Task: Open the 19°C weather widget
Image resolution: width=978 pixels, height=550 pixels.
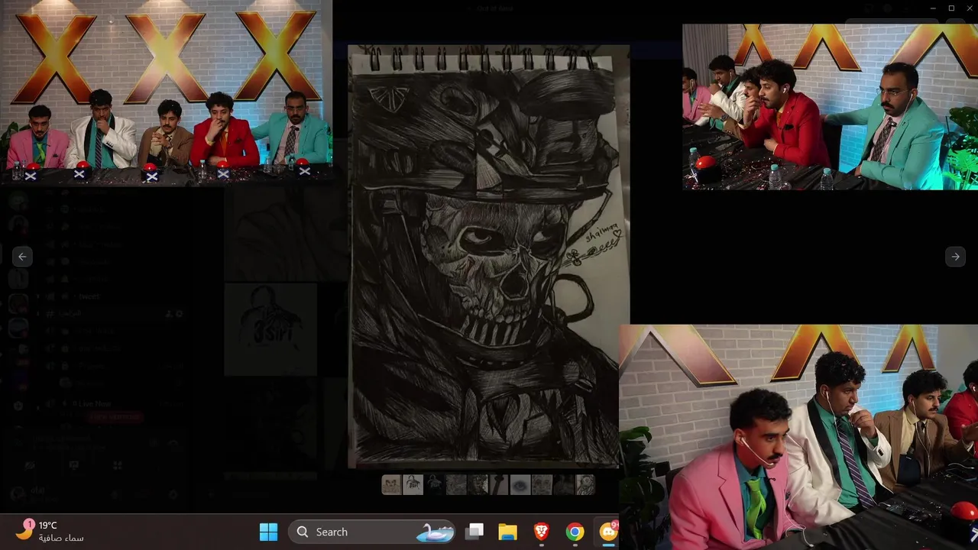Action: 50,531
